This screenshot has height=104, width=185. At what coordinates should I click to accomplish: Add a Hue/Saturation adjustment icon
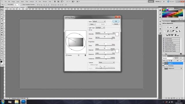[x=168, y=31]
